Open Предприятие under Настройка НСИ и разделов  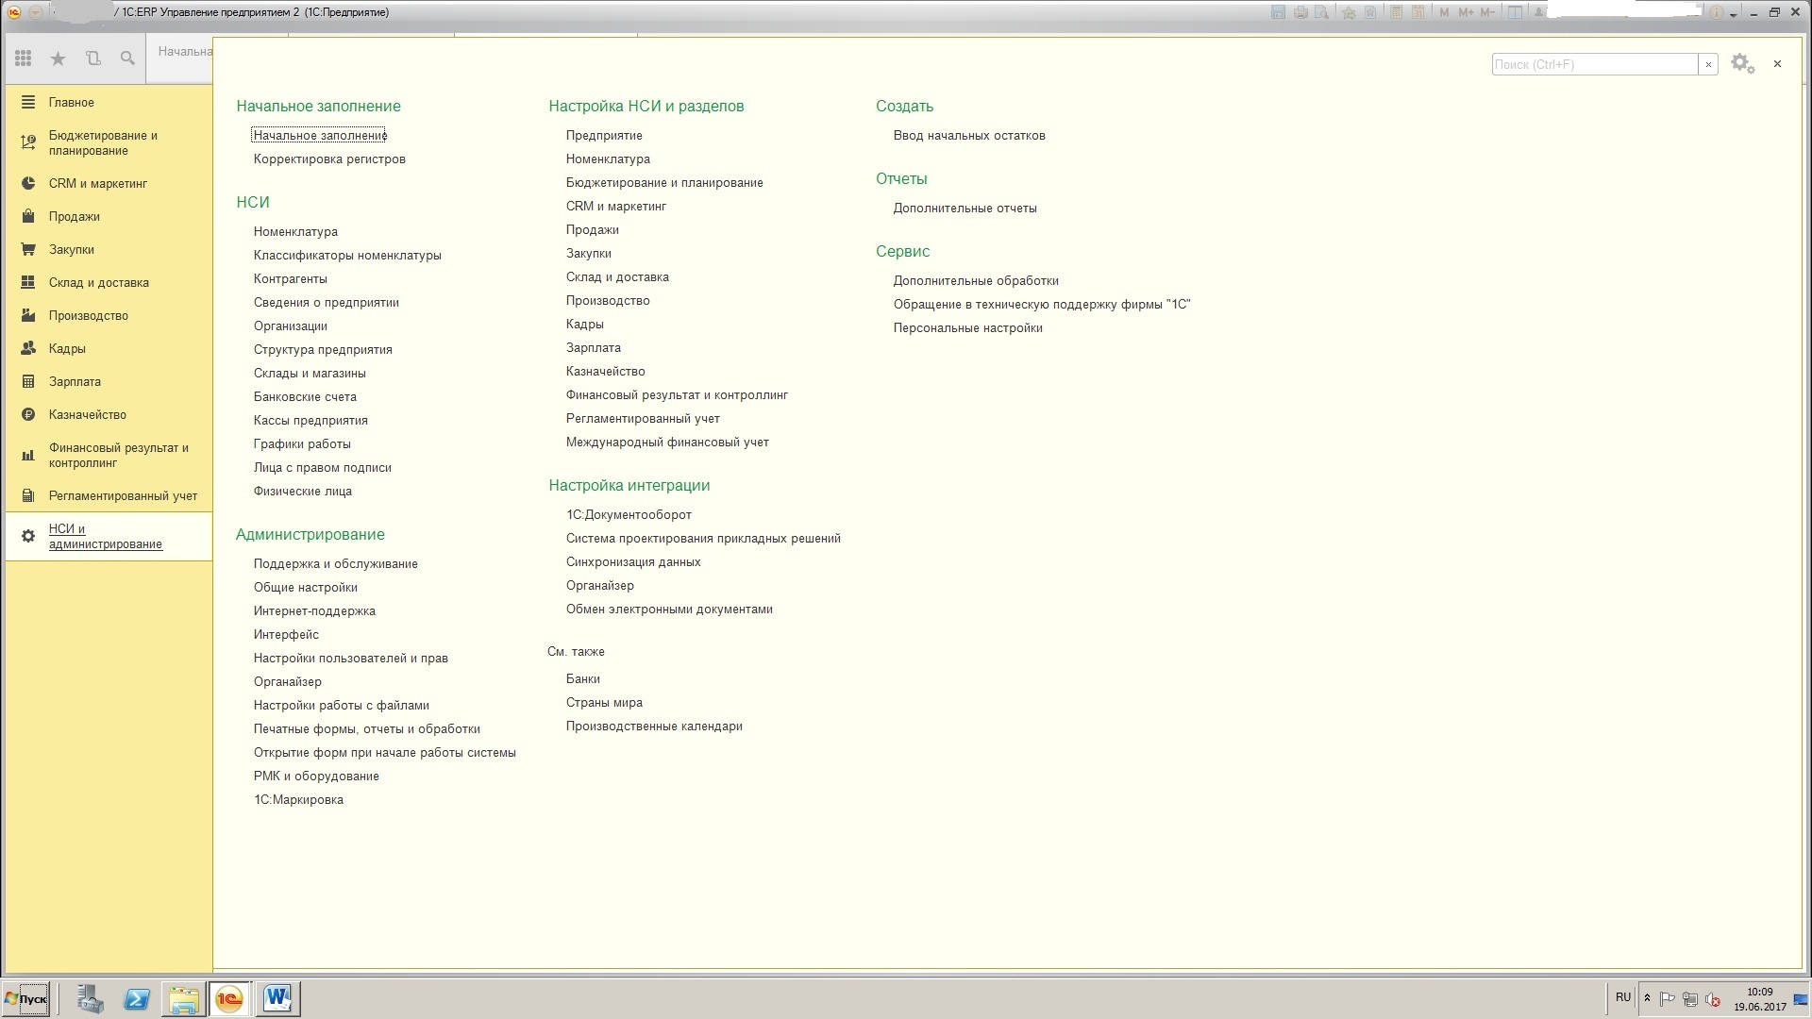click(604, 135)
